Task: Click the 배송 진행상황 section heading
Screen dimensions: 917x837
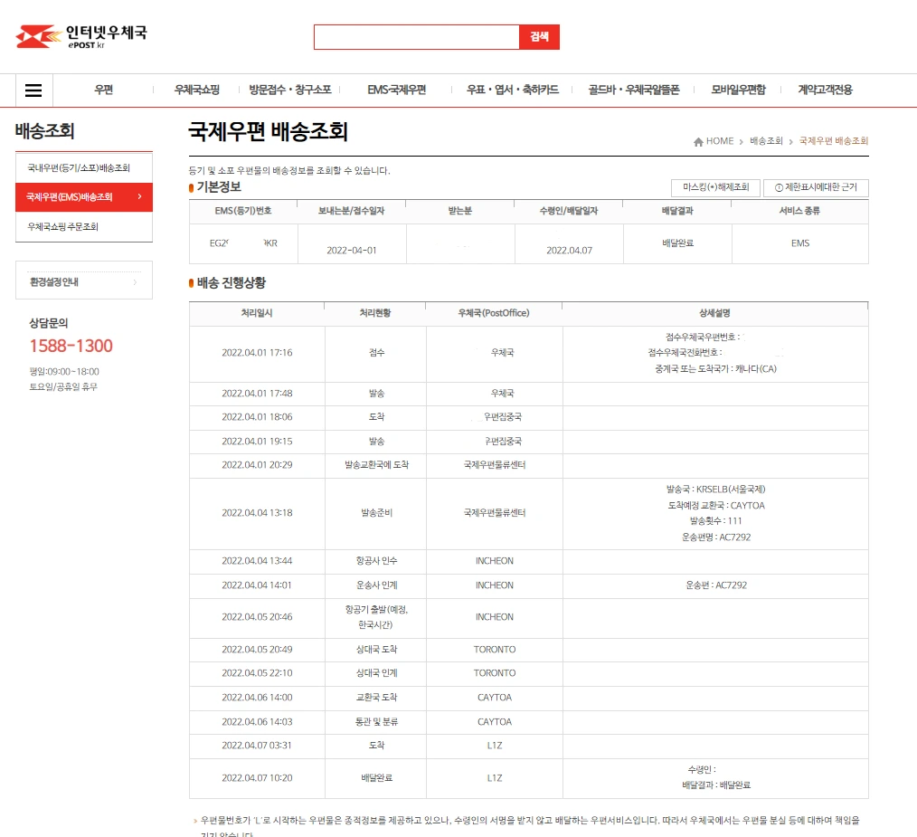Action: pyautogui.click(x=231, y=282)
